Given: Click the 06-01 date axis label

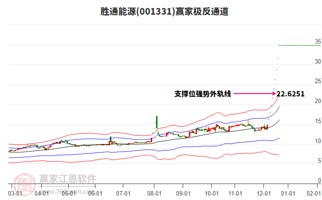Looking at the screenshot, I should [x=95, y=194].
